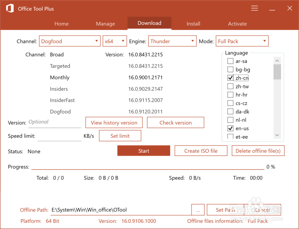Image resolution: width=299 pixels, height=229 pixels.
Task: Open the x64 architecture dropdown
Action: 115,41
